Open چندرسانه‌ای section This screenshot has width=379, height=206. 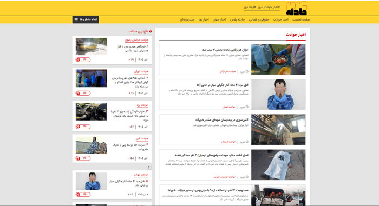click(x=187, y=19)
